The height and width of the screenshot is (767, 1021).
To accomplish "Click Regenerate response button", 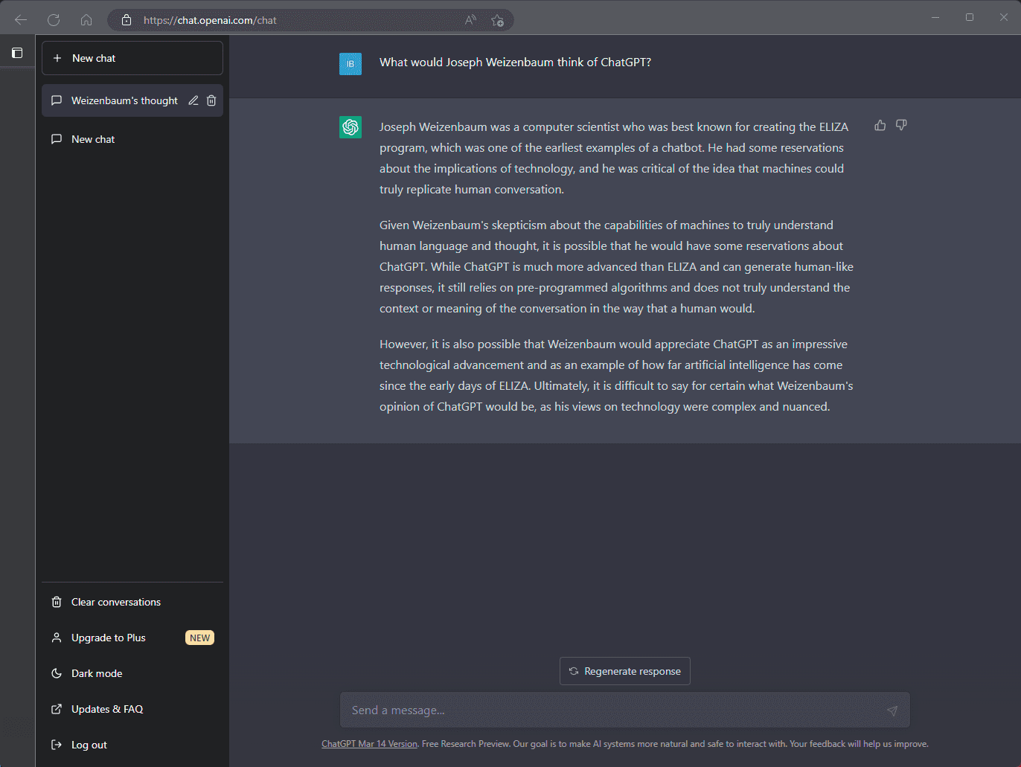I will (x=625, y=671).
